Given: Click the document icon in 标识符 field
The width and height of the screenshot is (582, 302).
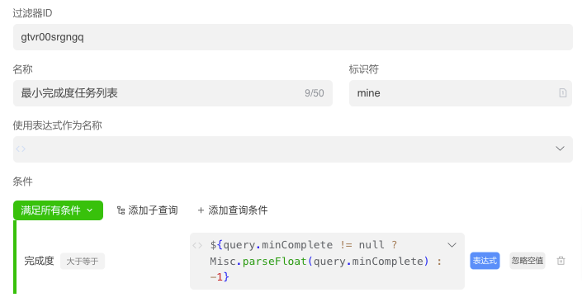Looking at the screenshot, I should (563, 93).
